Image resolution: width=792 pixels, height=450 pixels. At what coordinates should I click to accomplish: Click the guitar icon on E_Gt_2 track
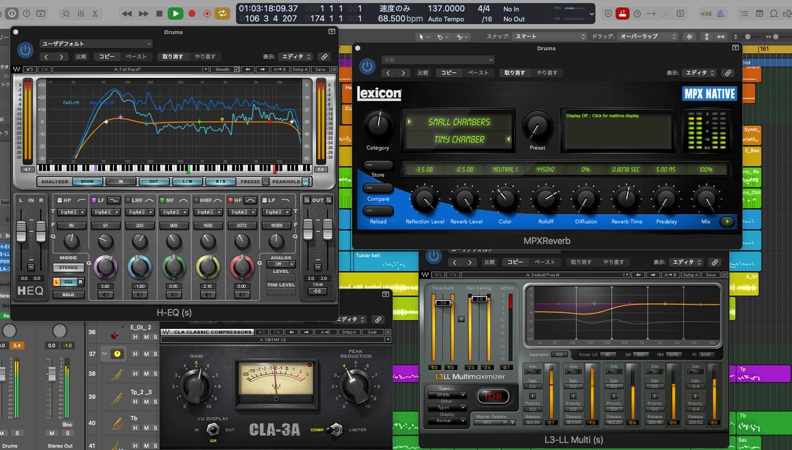117,332
